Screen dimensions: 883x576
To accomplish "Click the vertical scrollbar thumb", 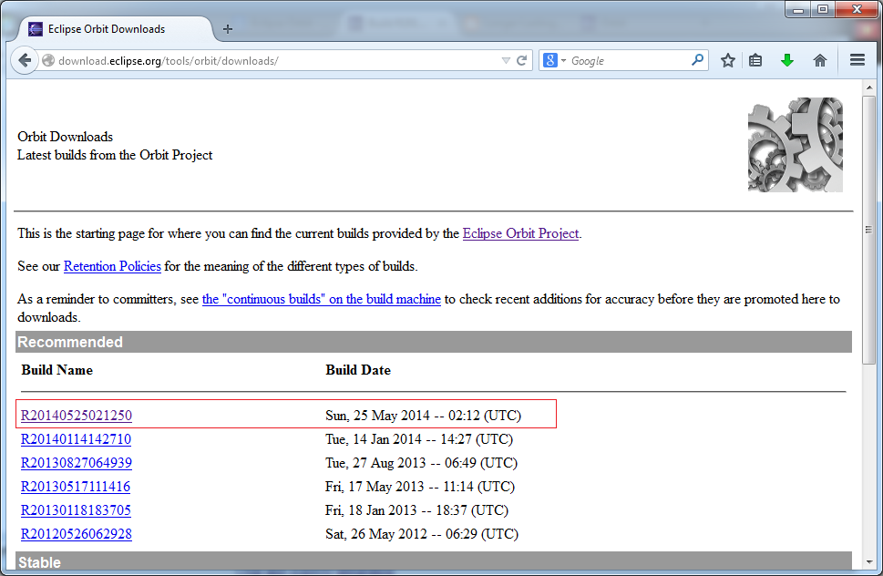I will pos(869,230).
